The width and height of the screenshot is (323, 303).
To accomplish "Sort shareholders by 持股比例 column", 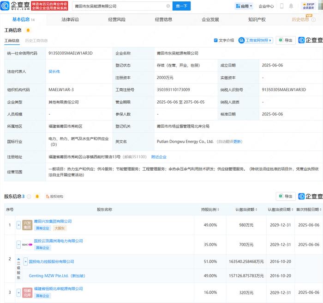I will pyautogui.click(x=210, y=210).
